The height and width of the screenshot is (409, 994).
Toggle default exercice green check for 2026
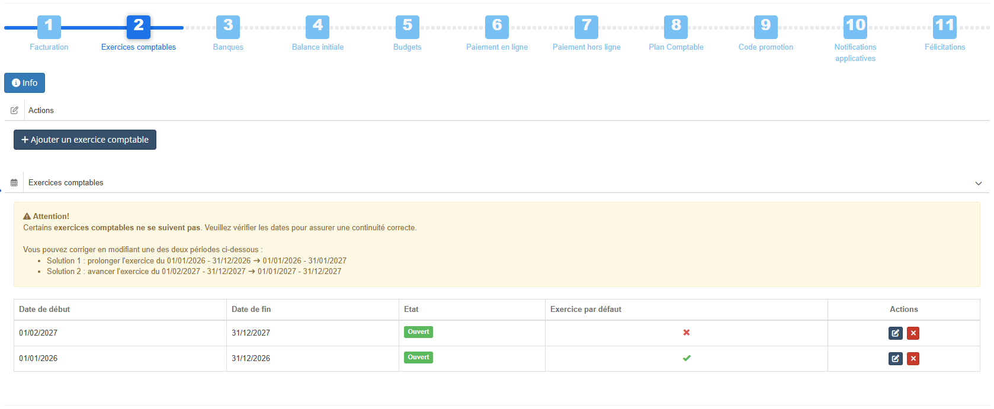[x=686, y=358]
